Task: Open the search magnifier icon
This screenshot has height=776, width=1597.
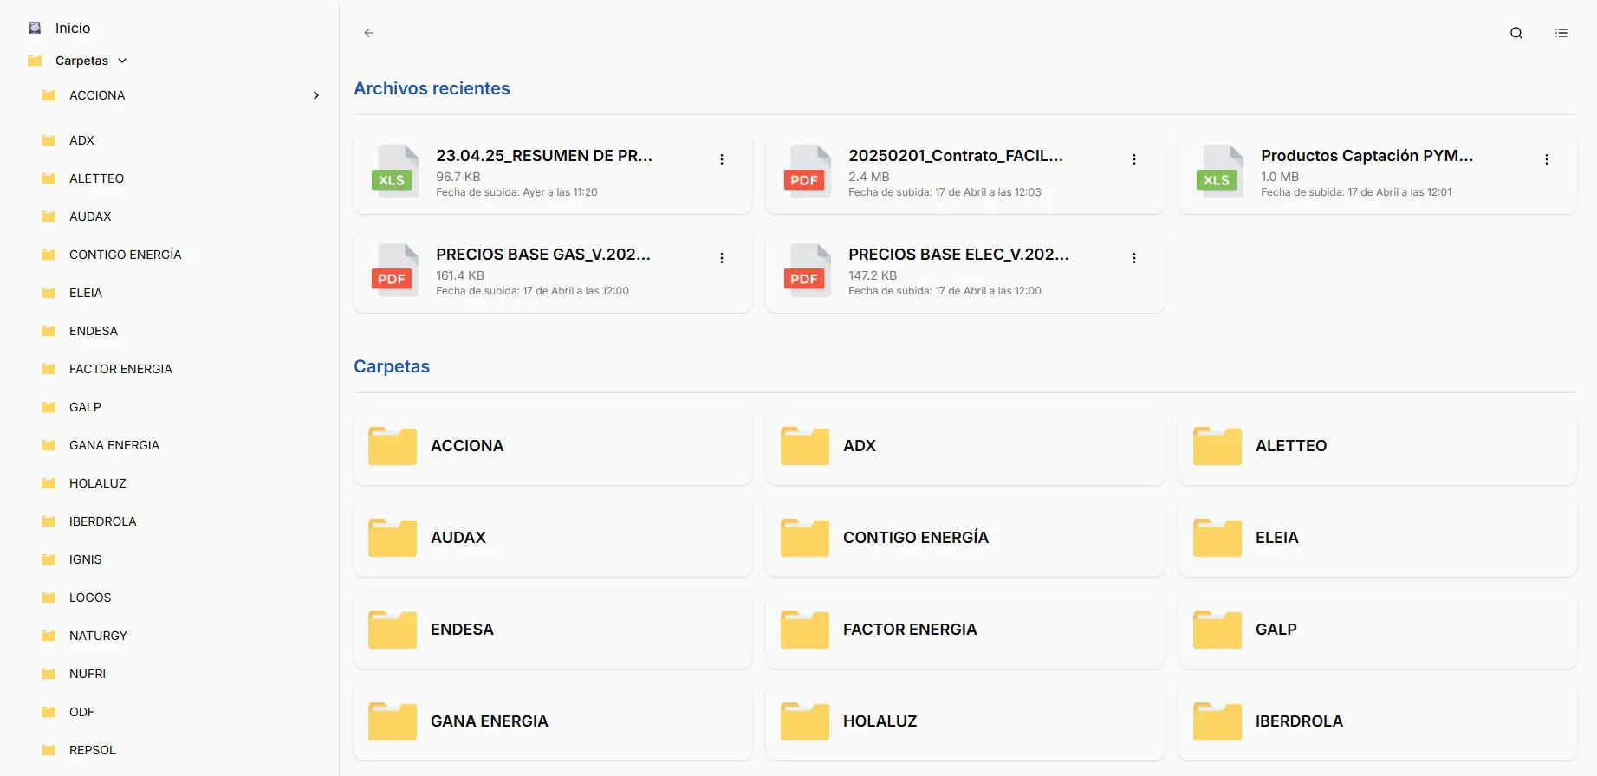Action: [1516, 33]
